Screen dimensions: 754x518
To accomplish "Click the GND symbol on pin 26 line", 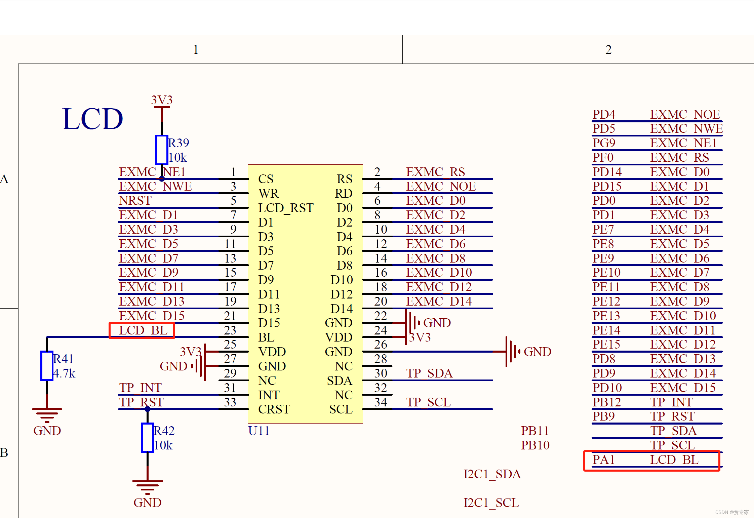I will coord(513,352).
